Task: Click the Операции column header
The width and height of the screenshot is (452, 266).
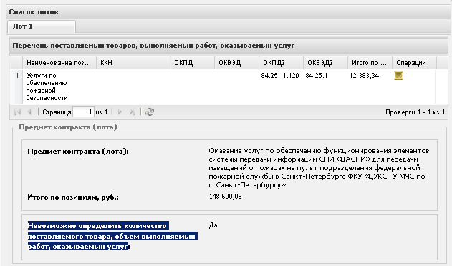Action: 415,63
